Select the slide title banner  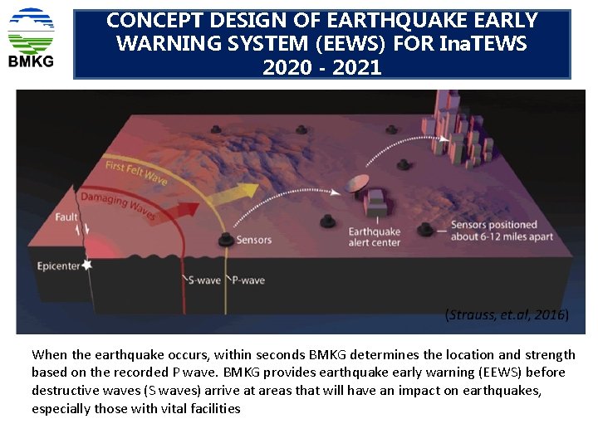pyautogui.click(x=322, y=44)
